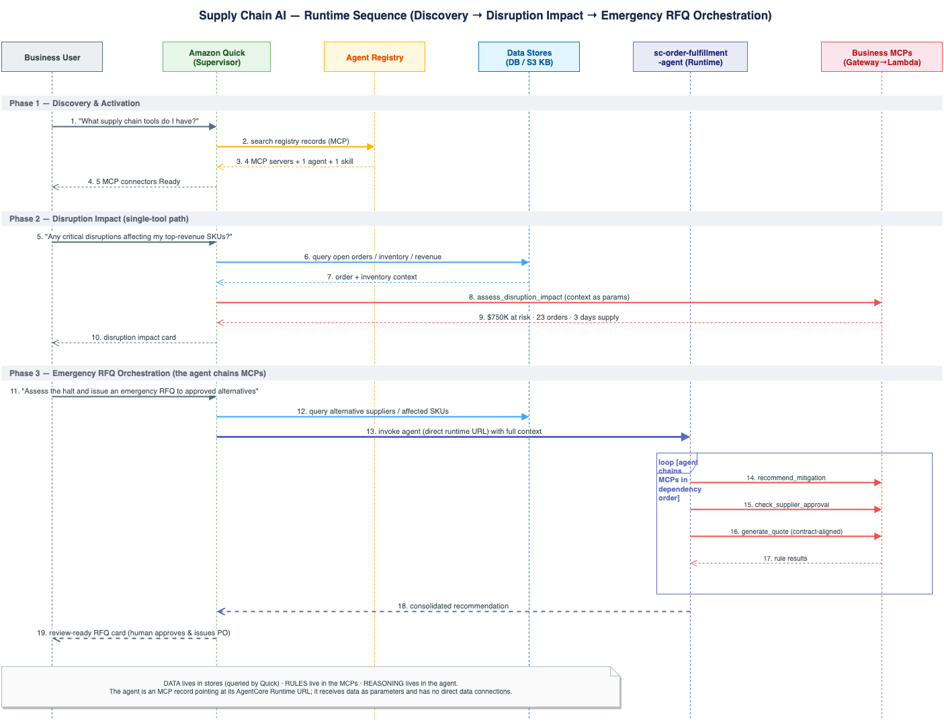Click the Amazon Quick (Supervisor) box

coord(216,57)
